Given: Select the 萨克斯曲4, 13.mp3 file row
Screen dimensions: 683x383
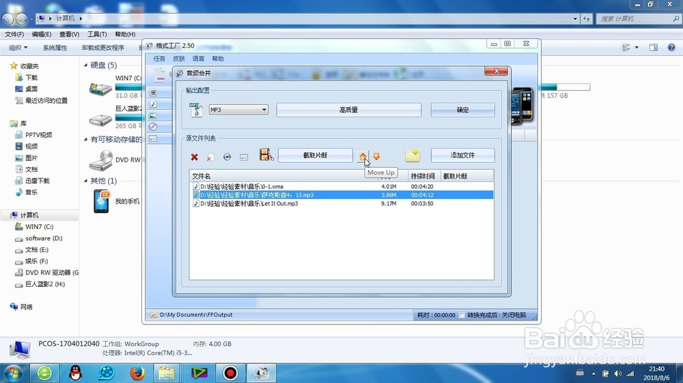Looking at the screenshot, I should point(342,195).
